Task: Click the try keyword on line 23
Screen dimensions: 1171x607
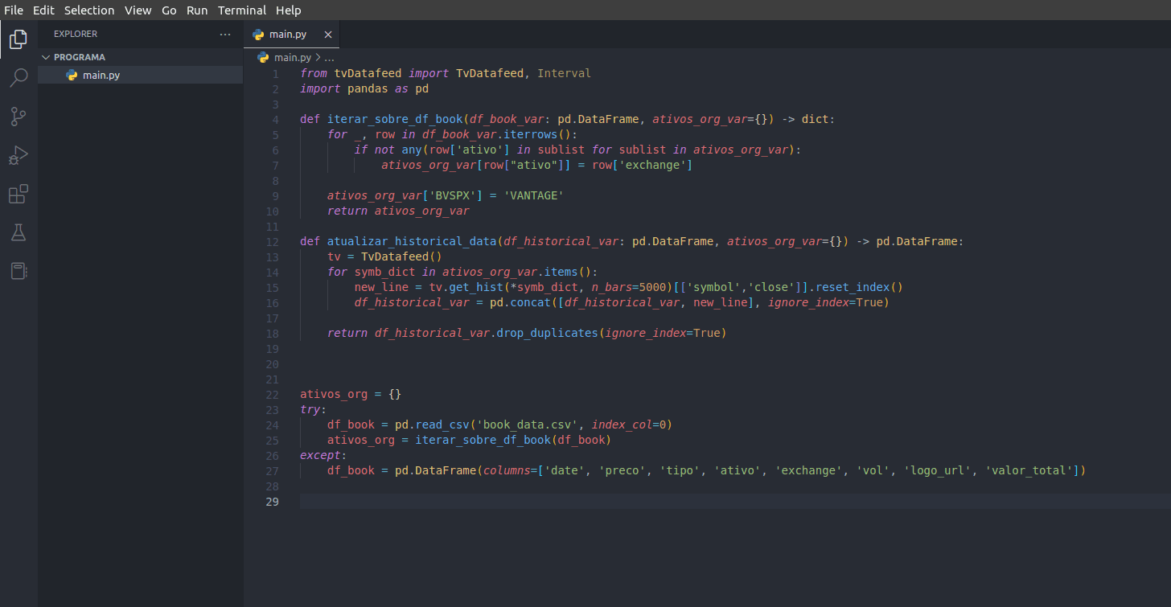Action: [310, 409]
